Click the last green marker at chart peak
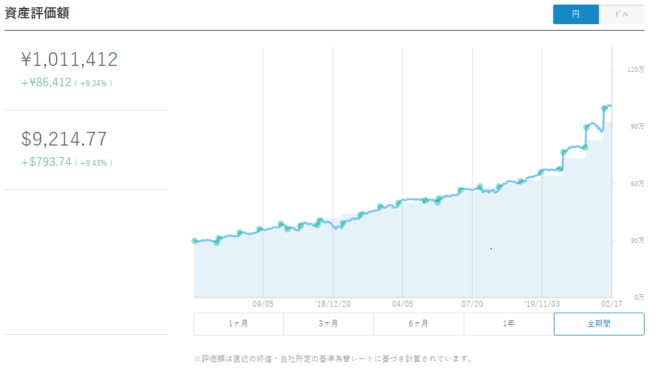Viewport: 655px width, 372px height. tap(604, 108)
